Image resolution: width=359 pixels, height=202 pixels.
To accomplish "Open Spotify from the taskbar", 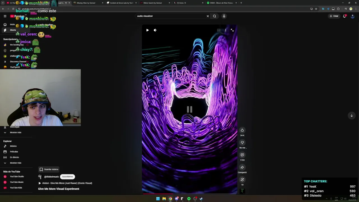I will pos(189,199).
